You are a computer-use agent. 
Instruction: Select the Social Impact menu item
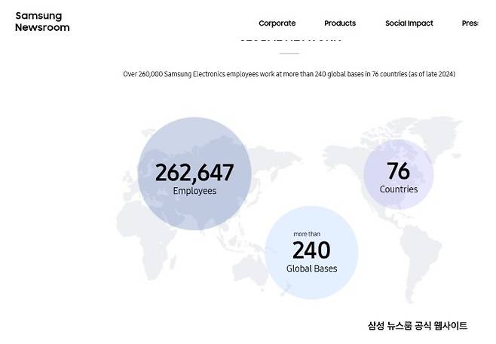[x=409, y=23]
